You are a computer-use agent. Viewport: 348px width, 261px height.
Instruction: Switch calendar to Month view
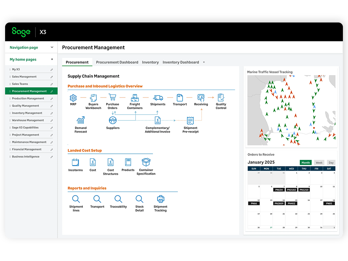[x=306, y=163]
